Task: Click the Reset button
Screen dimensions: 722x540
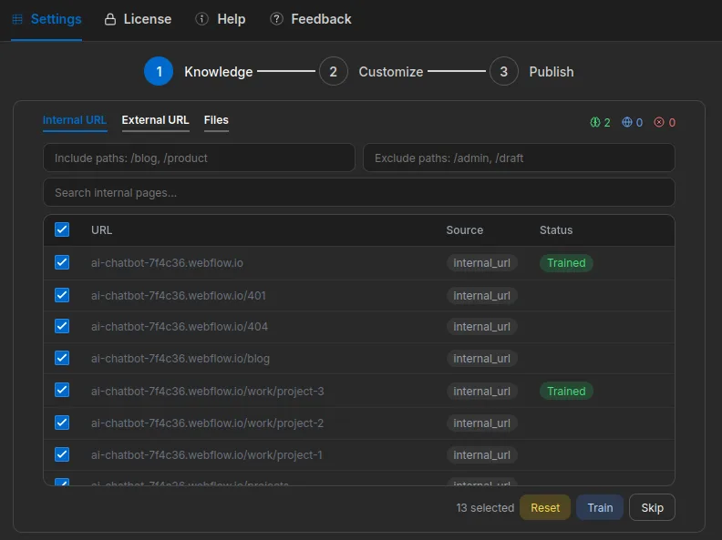Action: pyautogui.click(x=545, y=508)
